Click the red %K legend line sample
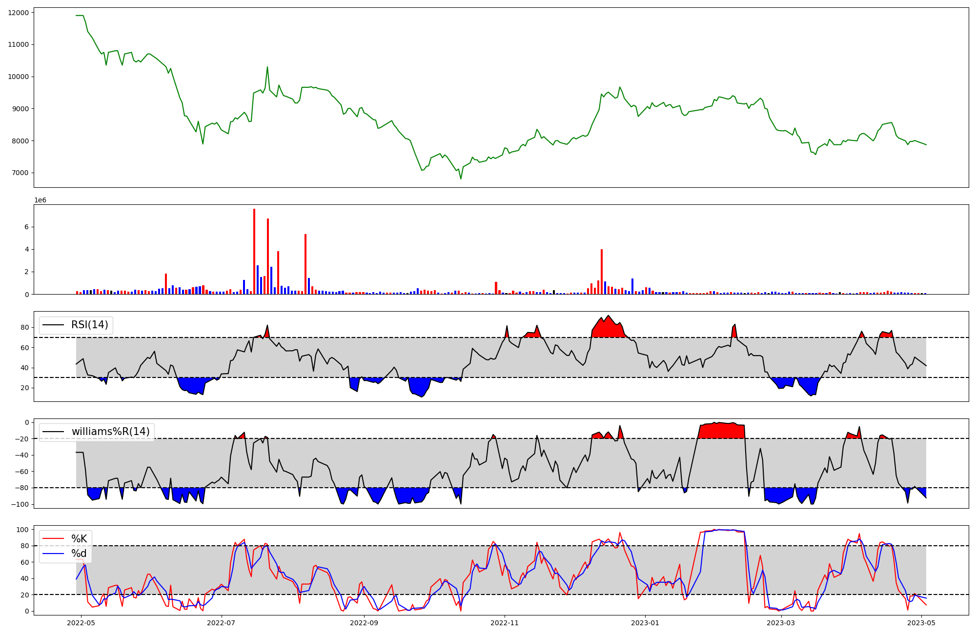This screenshot has width=976, height=634. (53, 539)
